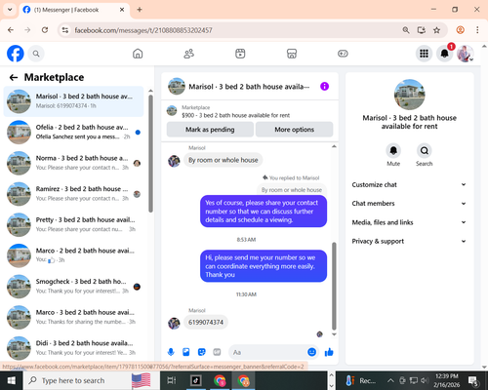This screenshot has height=390, width=488.
Task: Expand Media, files and links section
Action: point(409,222)
